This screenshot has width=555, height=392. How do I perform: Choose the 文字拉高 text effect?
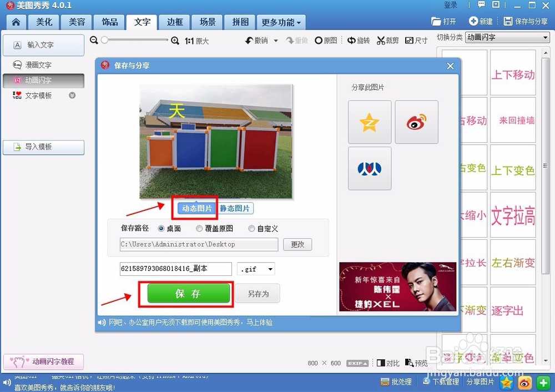click(513, 215)
